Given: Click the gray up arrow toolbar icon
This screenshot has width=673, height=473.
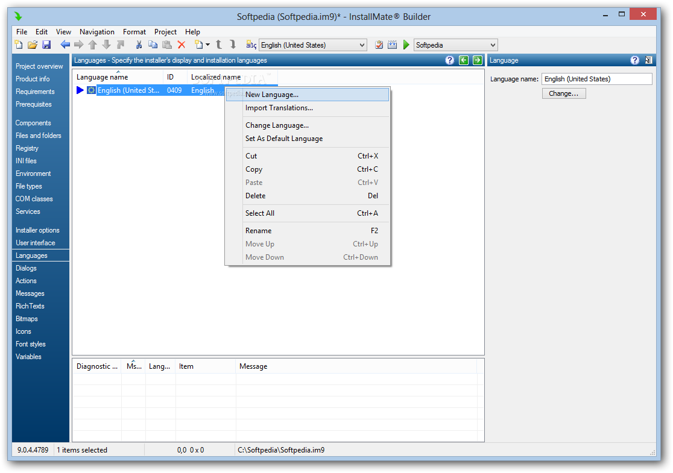Looking at the screenshot, I should (x=92, y=45).
